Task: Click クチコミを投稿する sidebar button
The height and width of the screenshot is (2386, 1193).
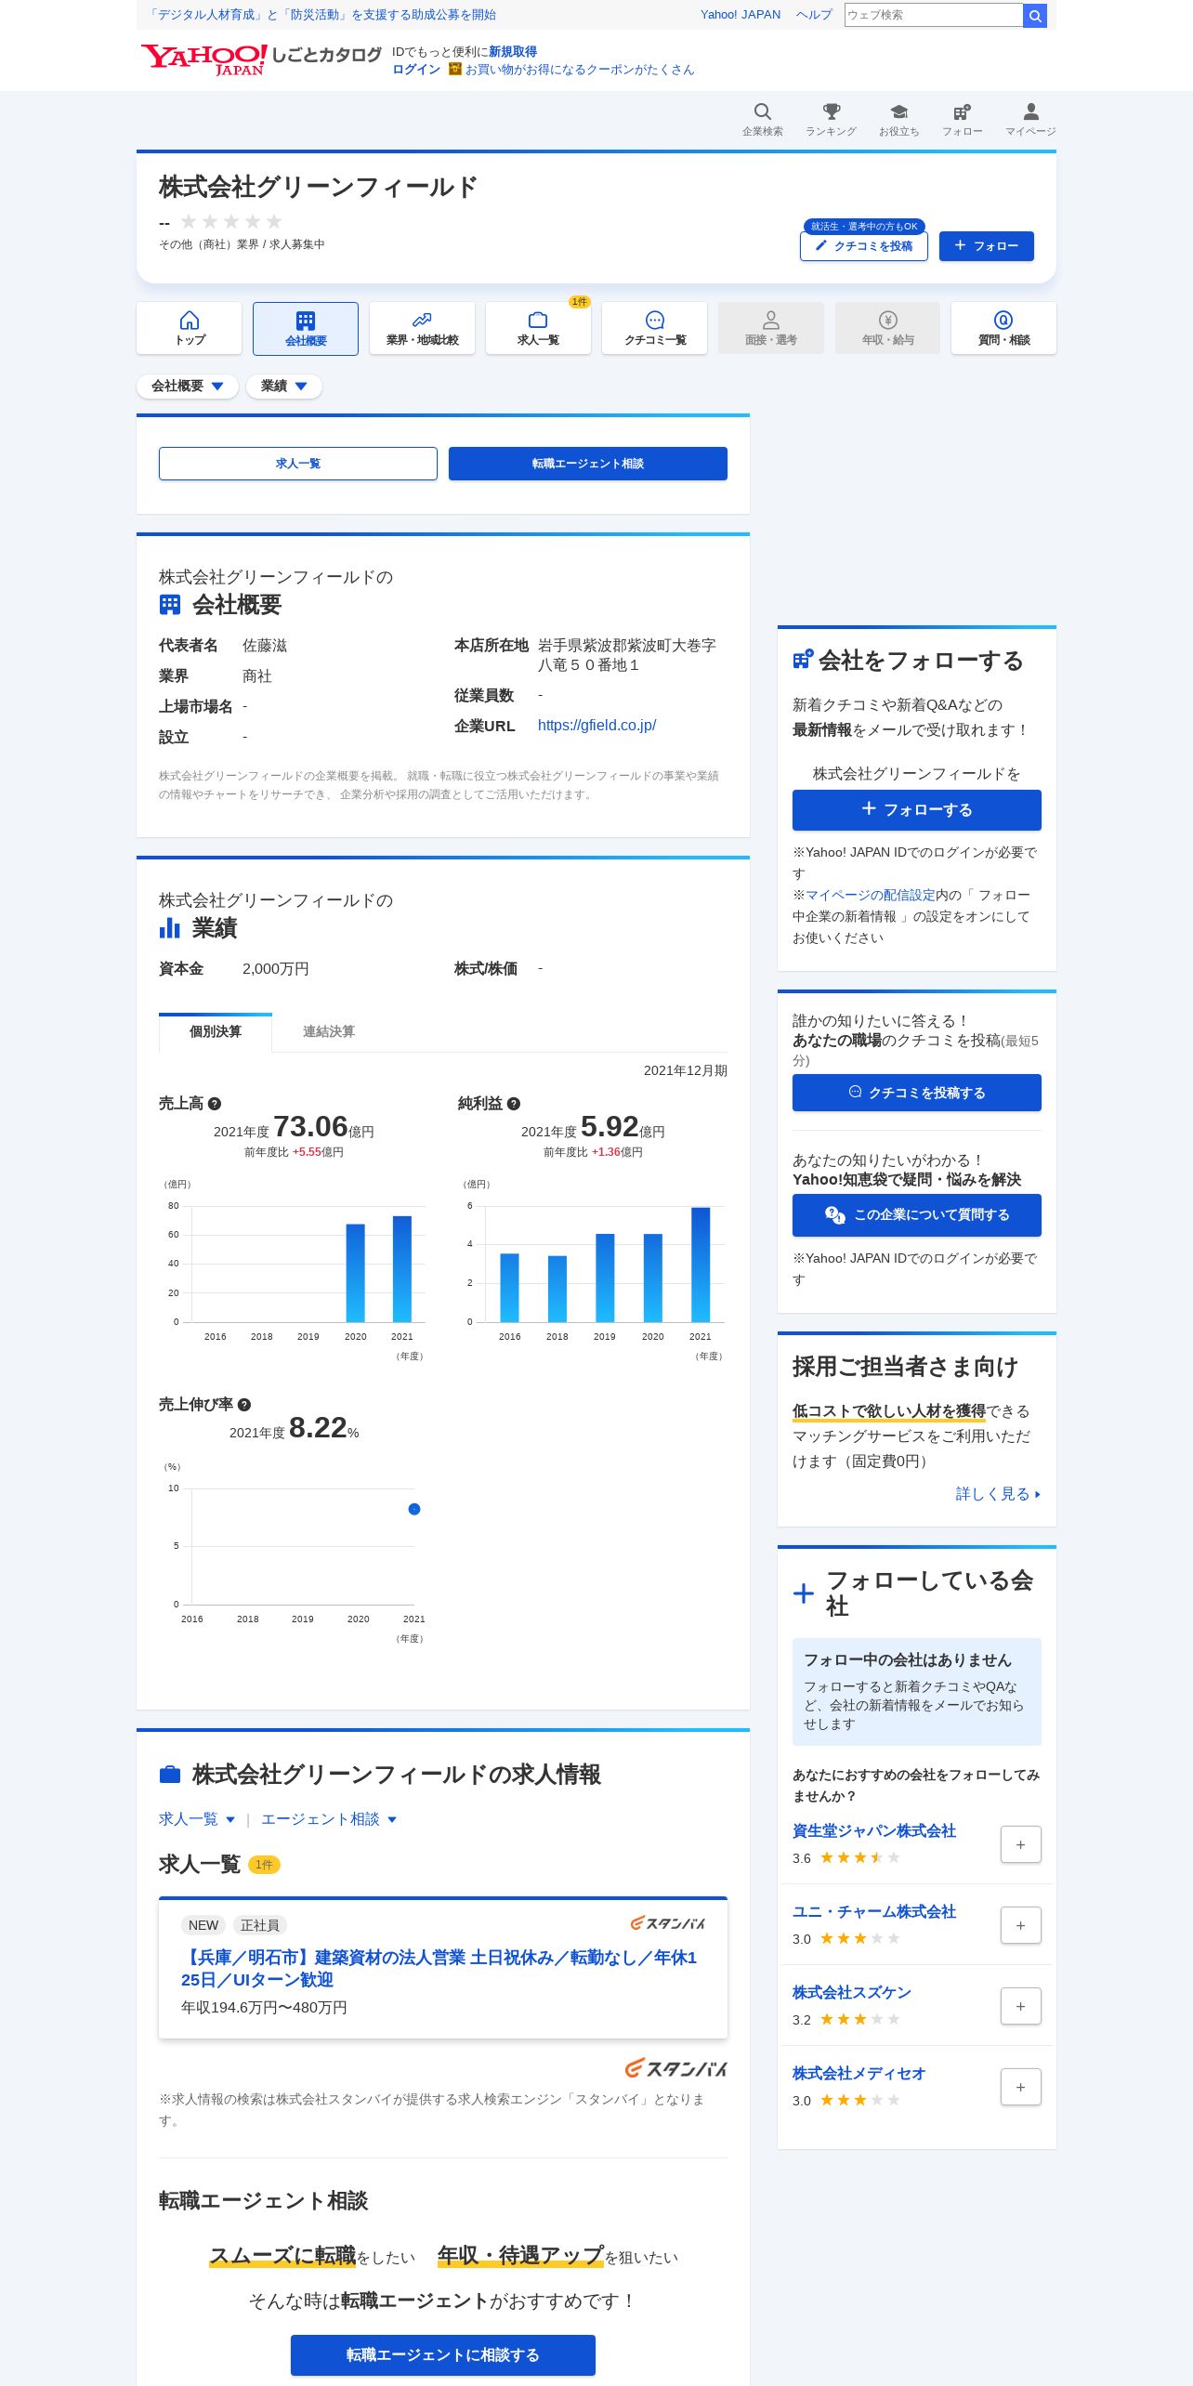Action: (x=917, y=1093)
